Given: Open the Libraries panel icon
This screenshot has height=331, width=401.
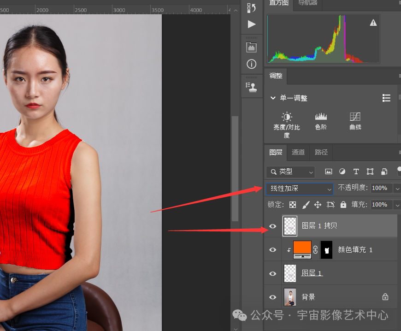Looking at the screenshot, I should [251, 47].
